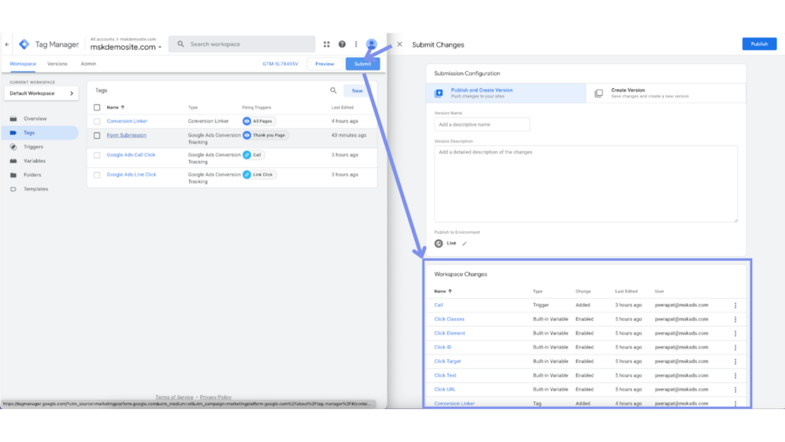Check the Conversion Linker tag checkbox
The image size is (785, 442).
pyautogui.click(x=97, y=121)
